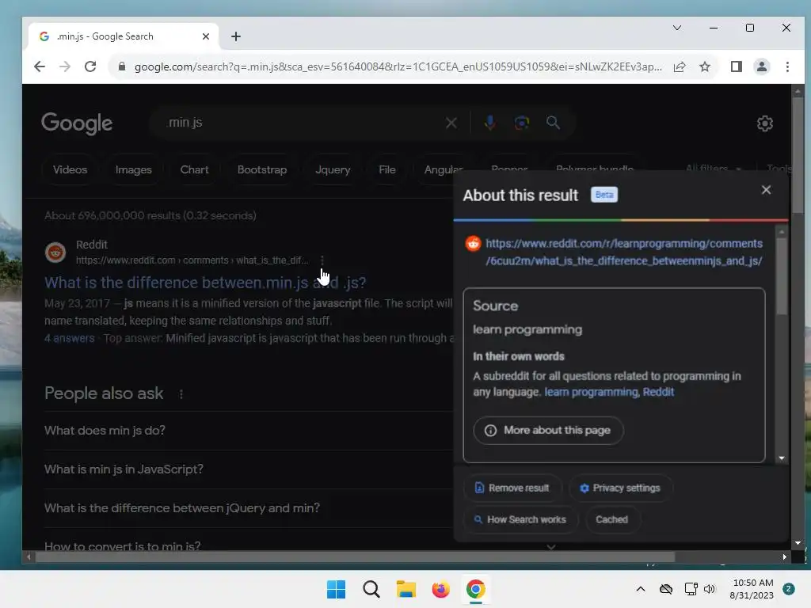
Task: Click the page vertical scrollbar down arrow
Action: click(x=798, y=543)
